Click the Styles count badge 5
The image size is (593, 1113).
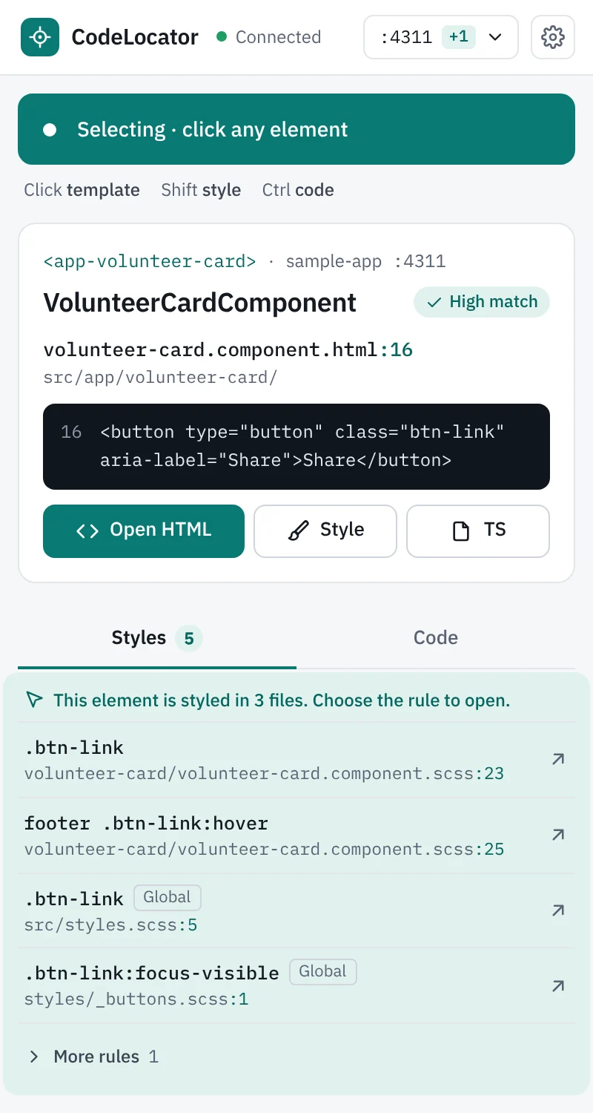pyautogui.click(x=189, y=638)
